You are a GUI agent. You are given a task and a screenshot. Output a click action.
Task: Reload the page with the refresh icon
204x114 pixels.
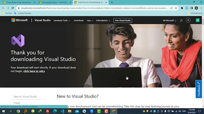pyautogui.click(x=13, y=8)
